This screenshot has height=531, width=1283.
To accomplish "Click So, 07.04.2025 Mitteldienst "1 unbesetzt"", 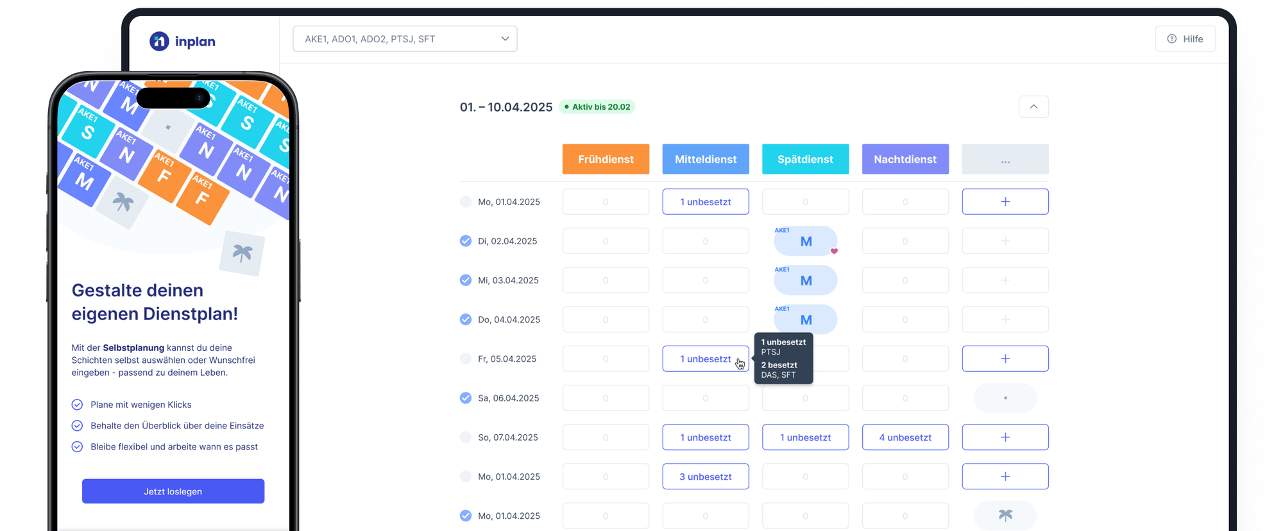I will (706, 437).
